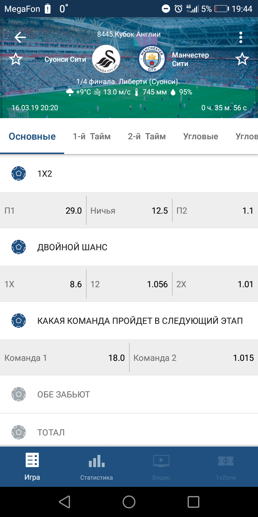Switch to the 2-й Тайм tab
Image resolution: width=258 pixels, height=517 pixels.
coord(147,136)
